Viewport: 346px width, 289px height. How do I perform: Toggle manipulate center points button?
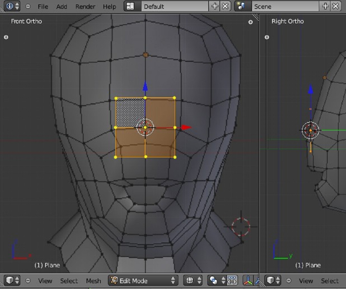tap(232, 281)
